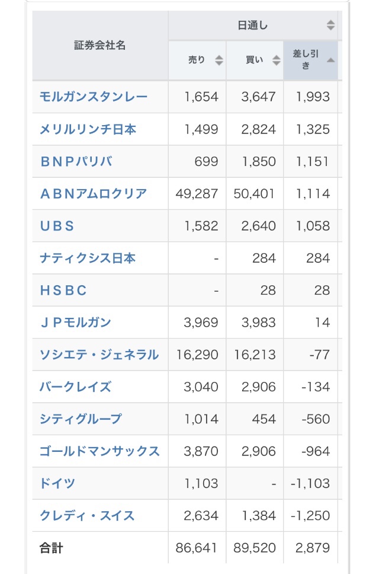Viewport: 379px width, 574px height.
Task: Open ＨＳＢＣ broker link
Action: coord(63,291)
